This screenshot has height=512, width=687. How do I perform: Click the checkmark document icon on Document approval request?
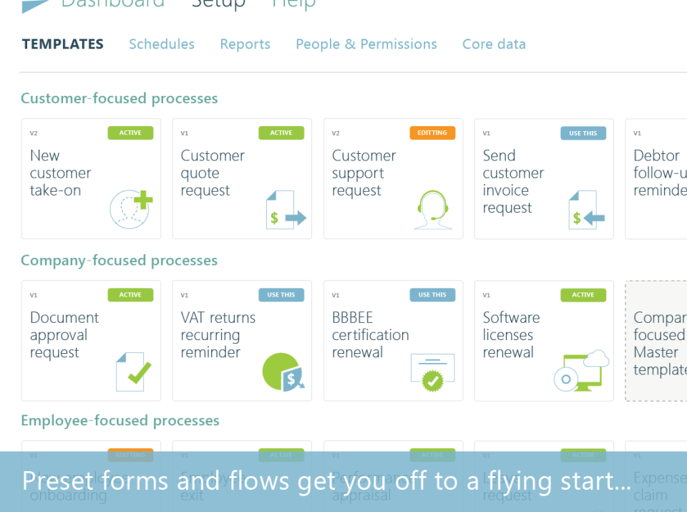(x=132, y=370)
